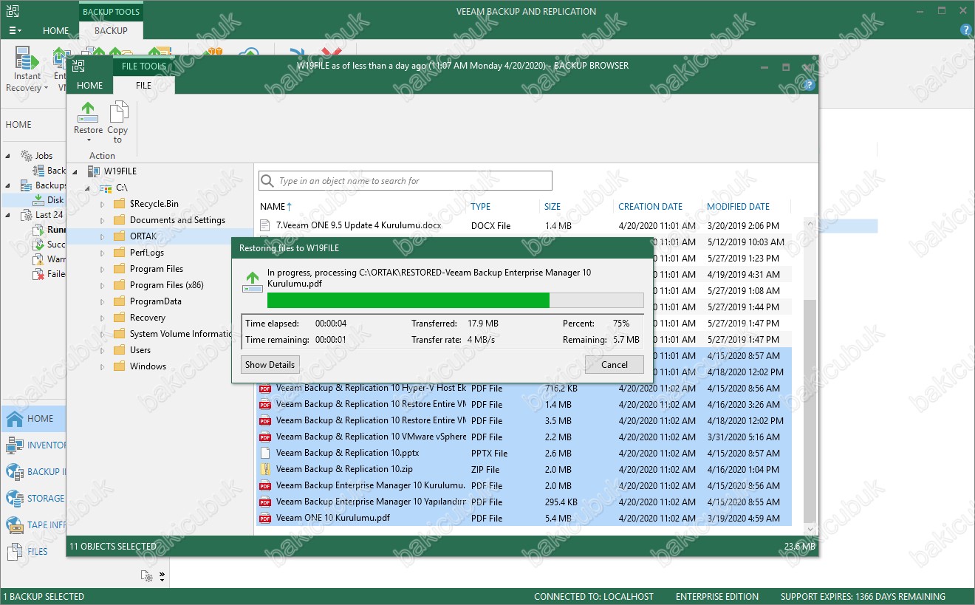
Task: Switch to HOME tab in Backup Browser
Action: (90, 85)
